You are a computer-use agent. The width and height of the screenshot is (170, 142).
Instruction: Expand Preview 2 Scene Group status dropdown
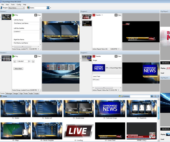click(x=38, y=90)
